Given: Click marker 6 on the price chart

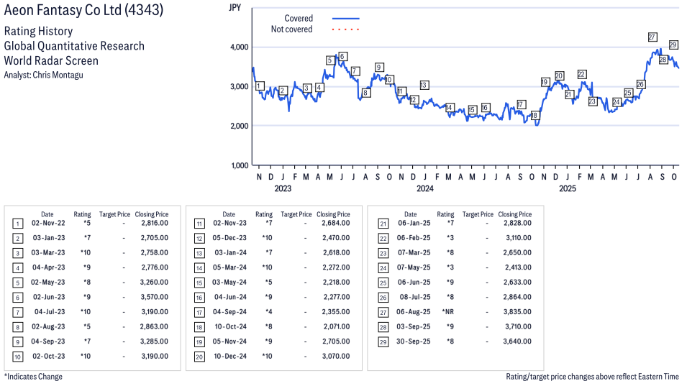Looking at the screenshot, I should coord(342,56).
